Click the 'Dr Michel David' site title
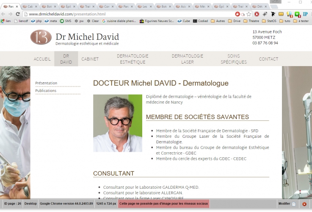This screenshot has width=312, height=212. click(x=87, y=37)
